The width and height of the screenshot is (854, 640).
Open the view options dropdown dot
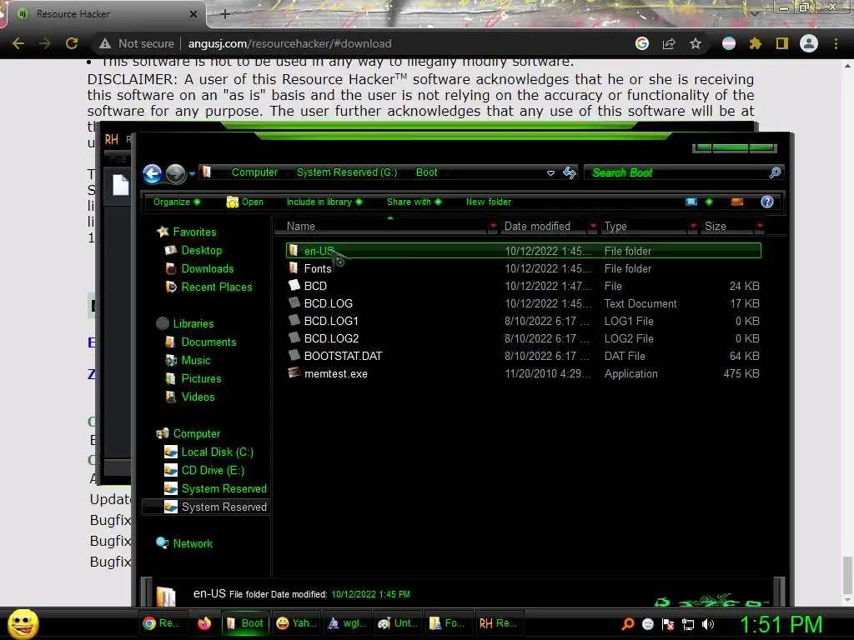[x=709, y=202]
